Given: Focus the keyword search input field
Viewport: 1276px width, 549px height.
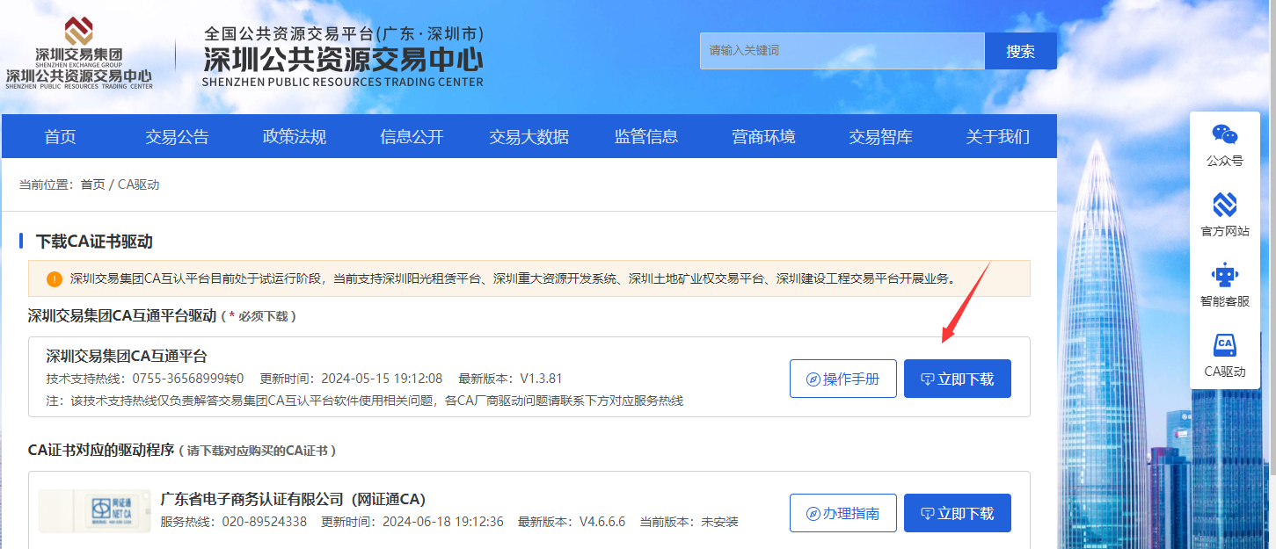Looking at the screenshot, I should [x=842, y=51].
